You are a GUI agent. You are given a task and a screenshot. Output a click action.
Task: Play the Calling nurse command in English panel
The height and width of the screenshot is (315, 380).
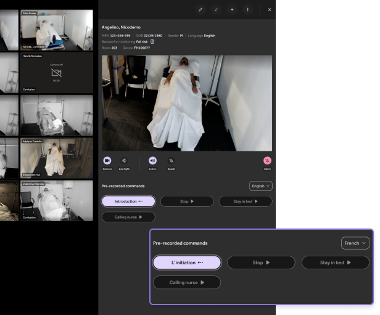pyautogui.click(x=128, y=217)
